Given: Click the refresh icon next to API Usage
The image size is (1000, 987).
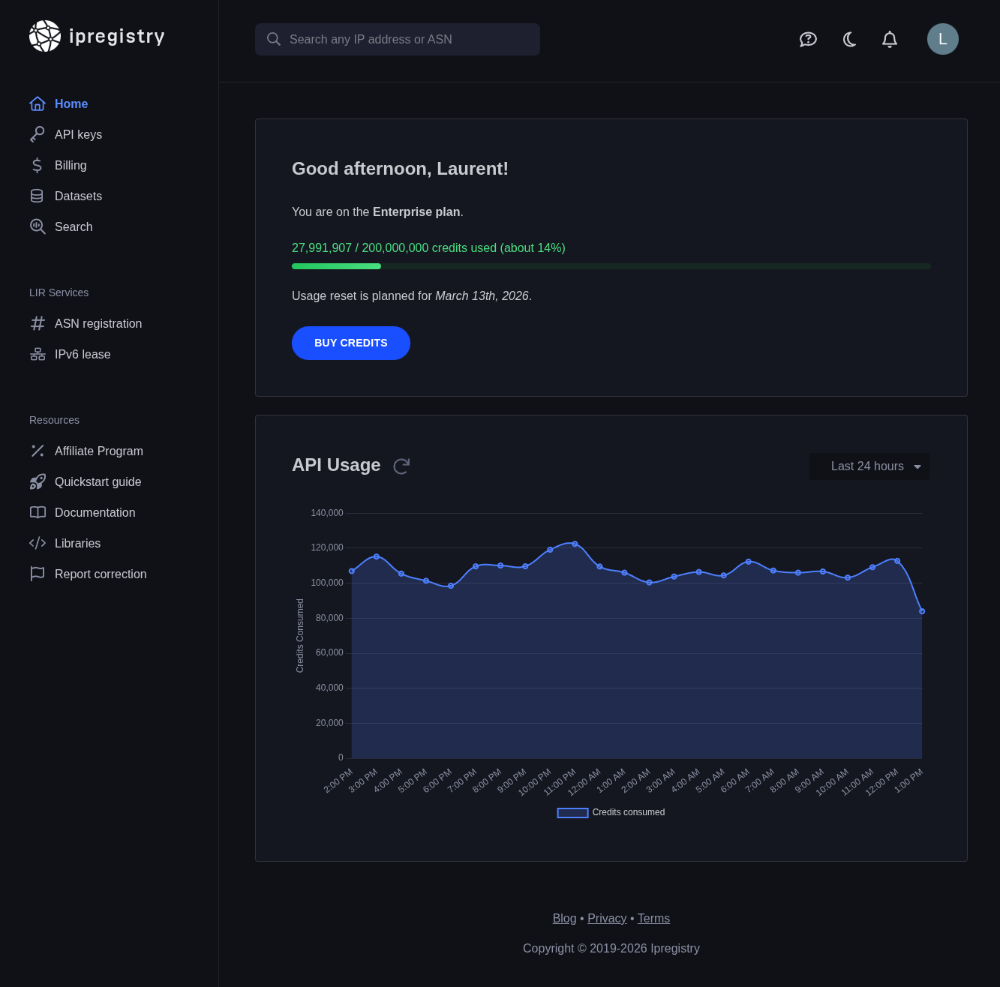Looking at the screenshot, I should [x=401, y=466].
